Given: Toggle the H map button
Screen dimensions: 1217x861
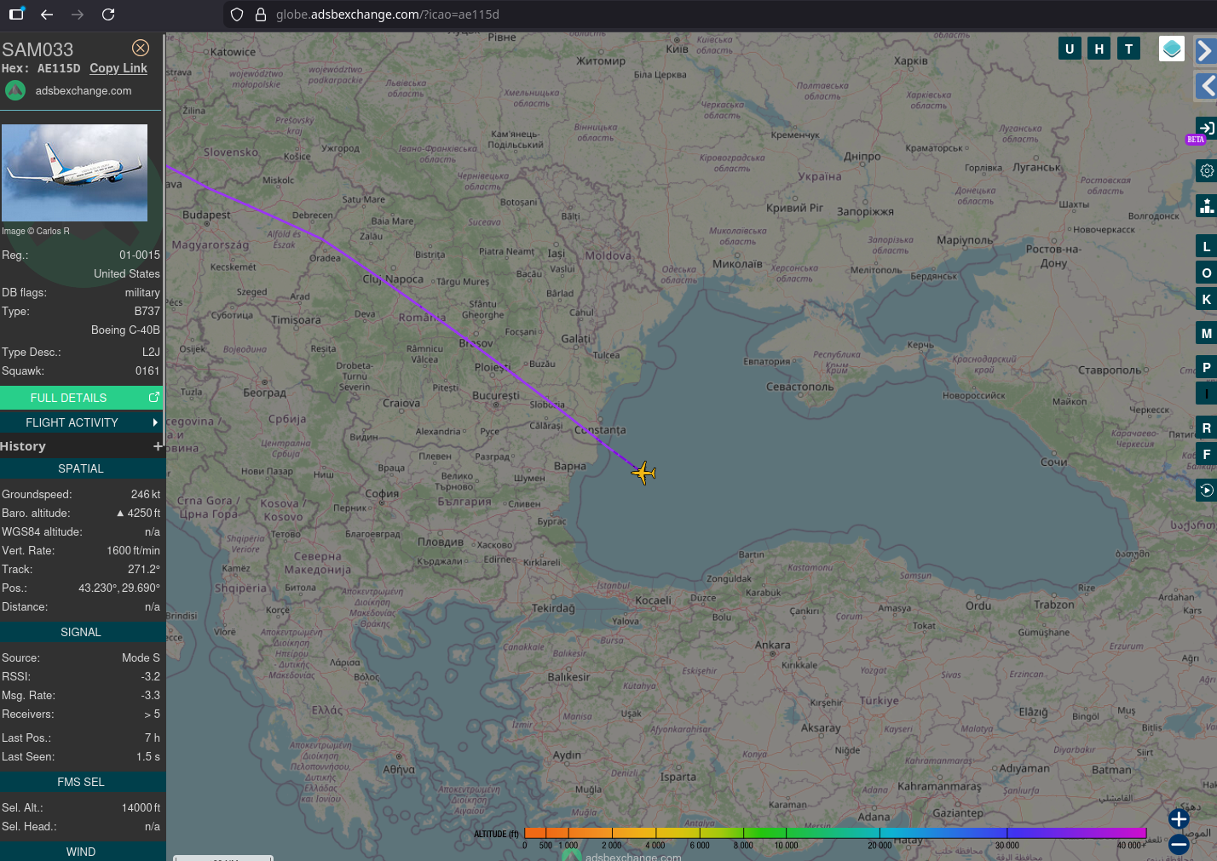Looking at the screenshot, I should coord(1099,49).
